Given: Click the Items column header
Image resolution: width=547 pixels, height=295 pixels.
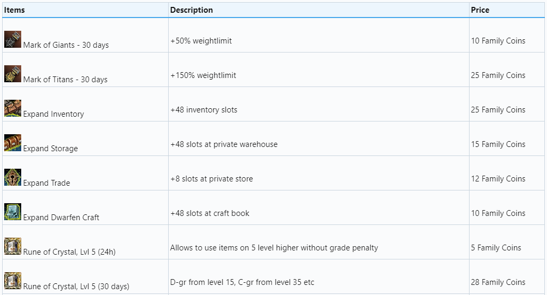Looking at the screenshot, I should coord(15,10).
